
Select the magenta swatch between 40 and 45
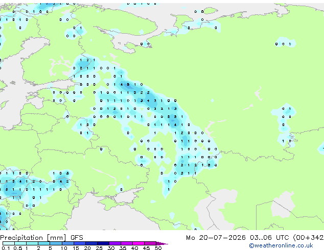138,243
